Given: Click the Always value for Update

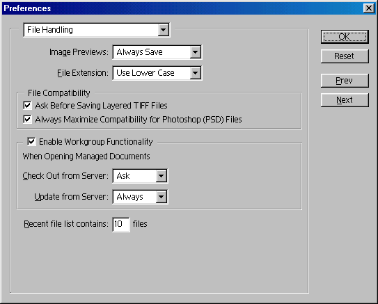Looking at the screenshot, I should coord(130,197).
